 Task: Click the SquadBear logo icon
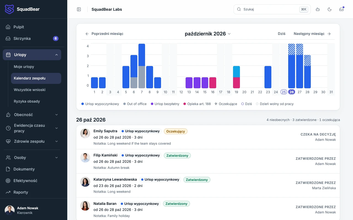[9, 9]
